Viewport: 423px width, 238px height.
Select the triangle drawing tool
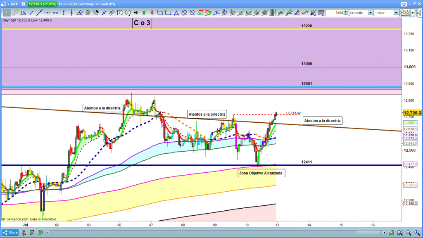pos(176,13)
